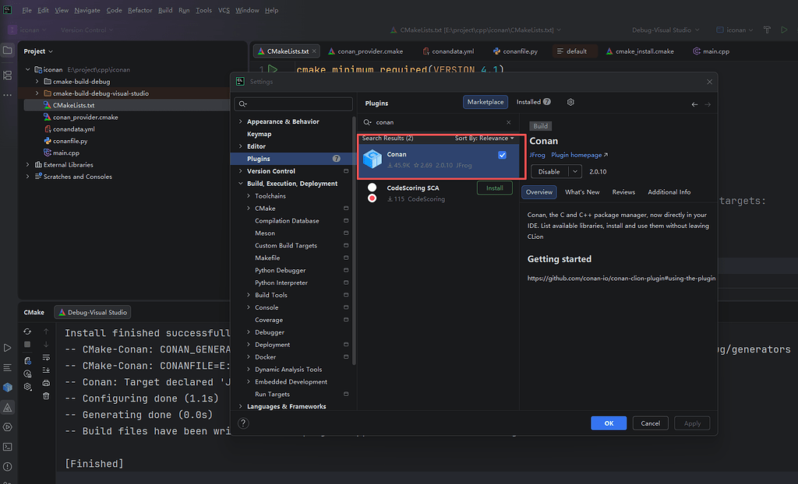Open the JFrog vendor link

[x=537, y=155]
